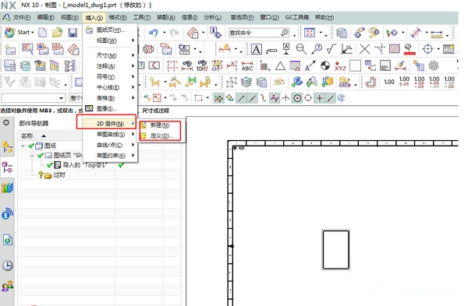Click the XYZ coordinate note icon

click(x=340, y=66)
